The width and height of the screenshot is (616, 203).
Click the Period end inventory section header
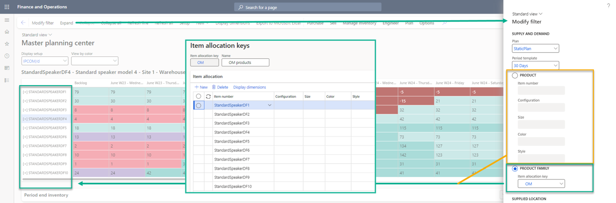point(46,195)
